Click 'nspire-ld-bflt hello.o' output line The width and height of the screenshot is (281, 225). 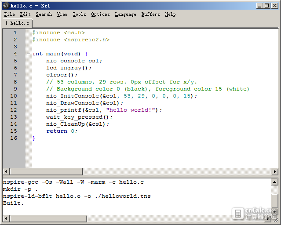click(77, 196)
